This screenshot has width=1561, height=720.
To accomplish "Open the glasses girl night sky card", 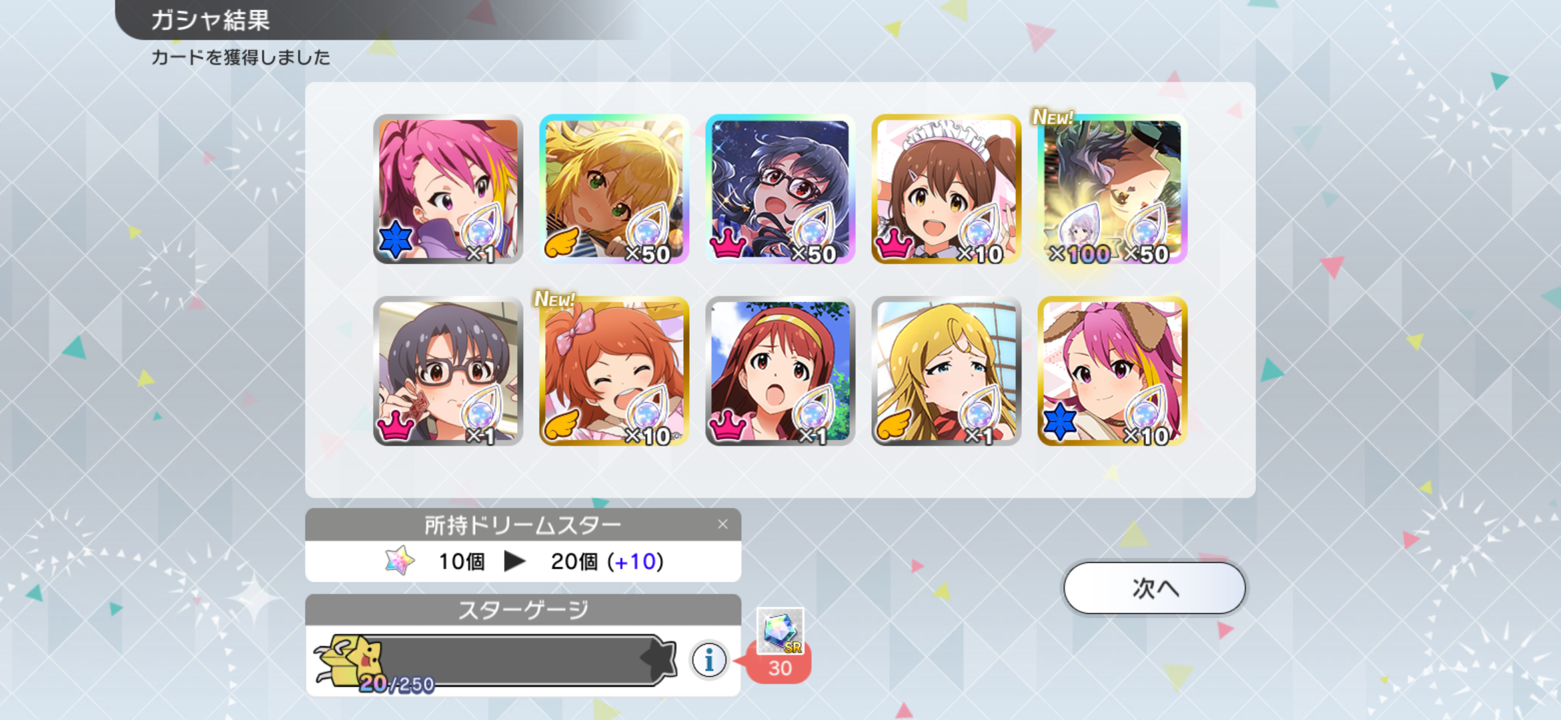I will pos(780,189).
